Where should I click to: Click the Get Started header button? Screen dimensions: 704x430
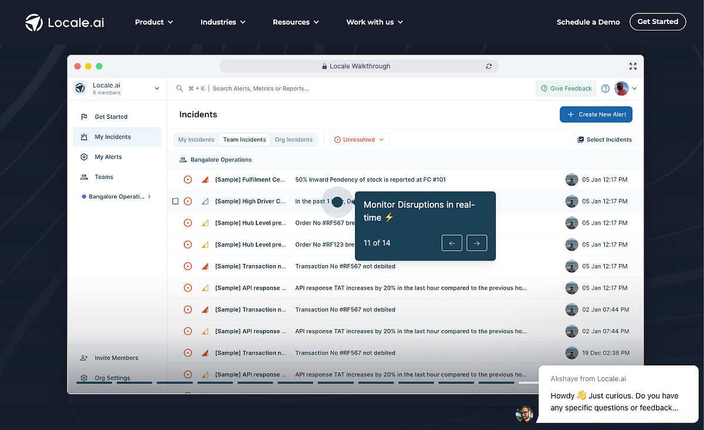[658, 22]
